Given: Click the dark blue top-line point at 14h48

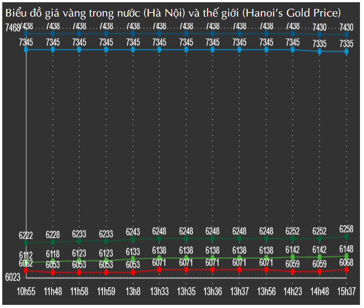Looking at the screenshot, I should (x=320, y=34).
